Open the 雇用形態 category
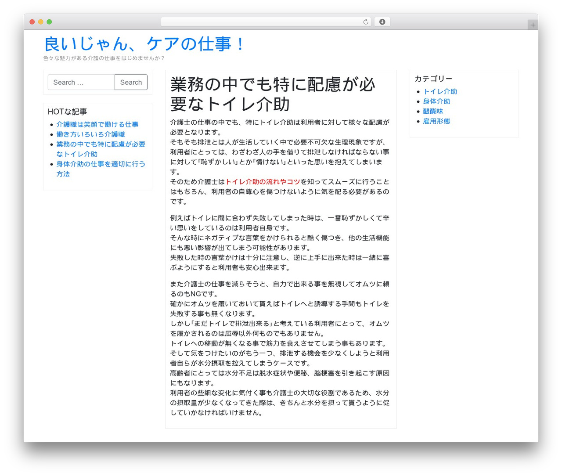Image resolution: width=562 pixels, height=476 pixels. click(436, 121)
